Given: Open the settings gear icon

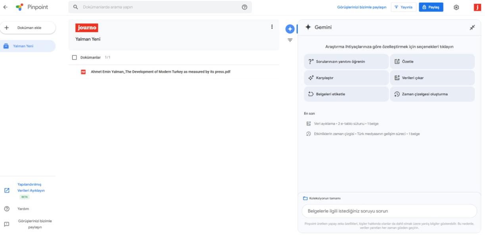Looking at the screenshot, I should click(456, 7).
